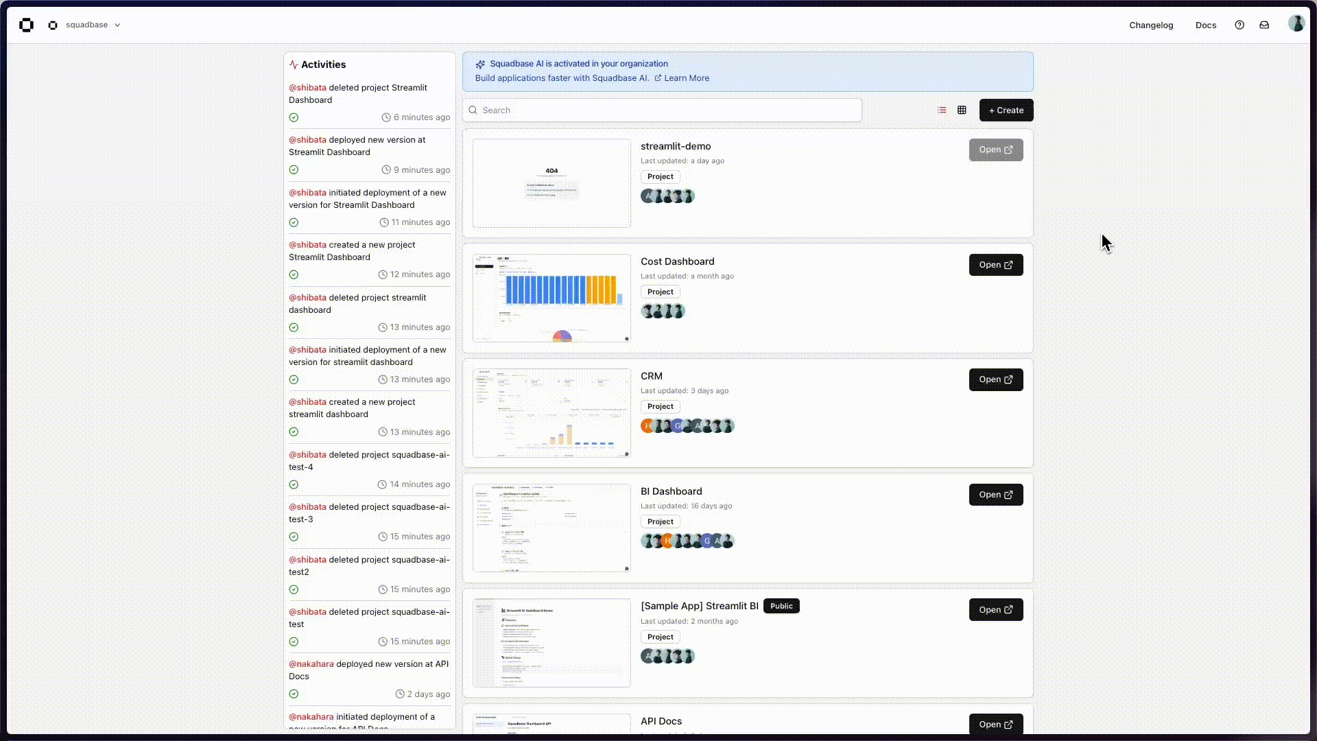1317x741 pixels.
Task: Click member avatars of Sample App Streamlit BI
Action: 667,657
